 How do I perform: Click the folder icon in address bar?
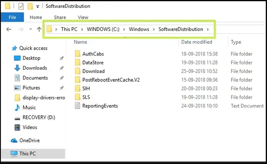pyautogui.click(x=49, y=29)
